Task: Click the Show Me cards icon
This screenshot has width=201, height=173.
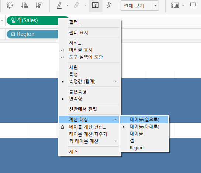Action: [175, 6]
